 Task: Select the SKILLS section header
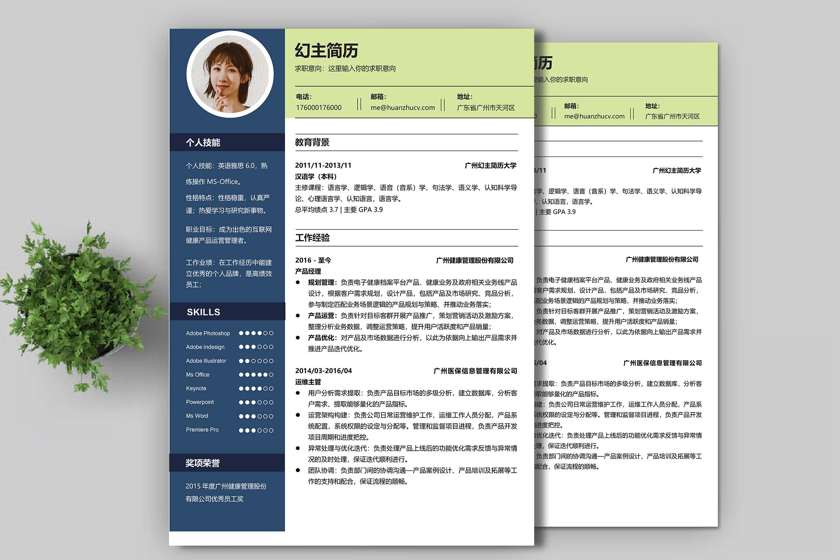(x=203, y=312)
